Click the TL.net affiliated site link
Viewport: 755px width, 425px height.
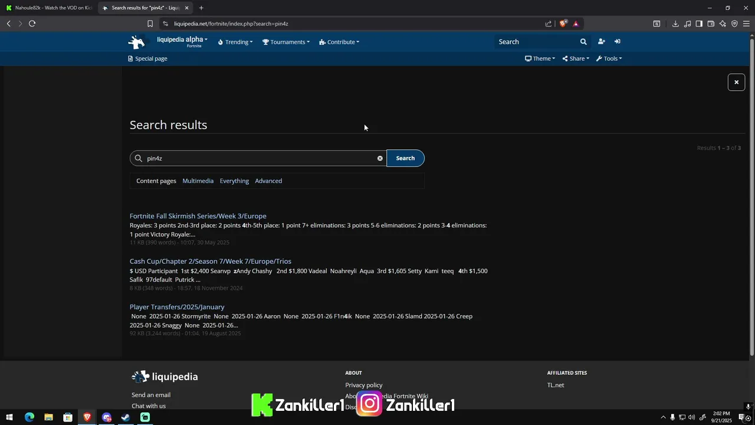pyautogui.click(x=556, y=385)
